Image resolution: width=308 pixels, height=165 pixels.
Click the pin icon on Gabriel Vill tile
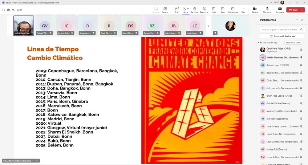51,33
